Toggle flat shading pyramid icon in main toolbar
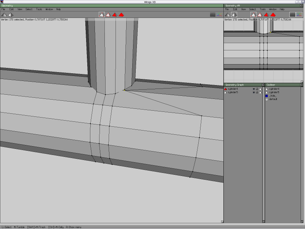This screenshot has height=229, width=305. click(x=4, y=15)
